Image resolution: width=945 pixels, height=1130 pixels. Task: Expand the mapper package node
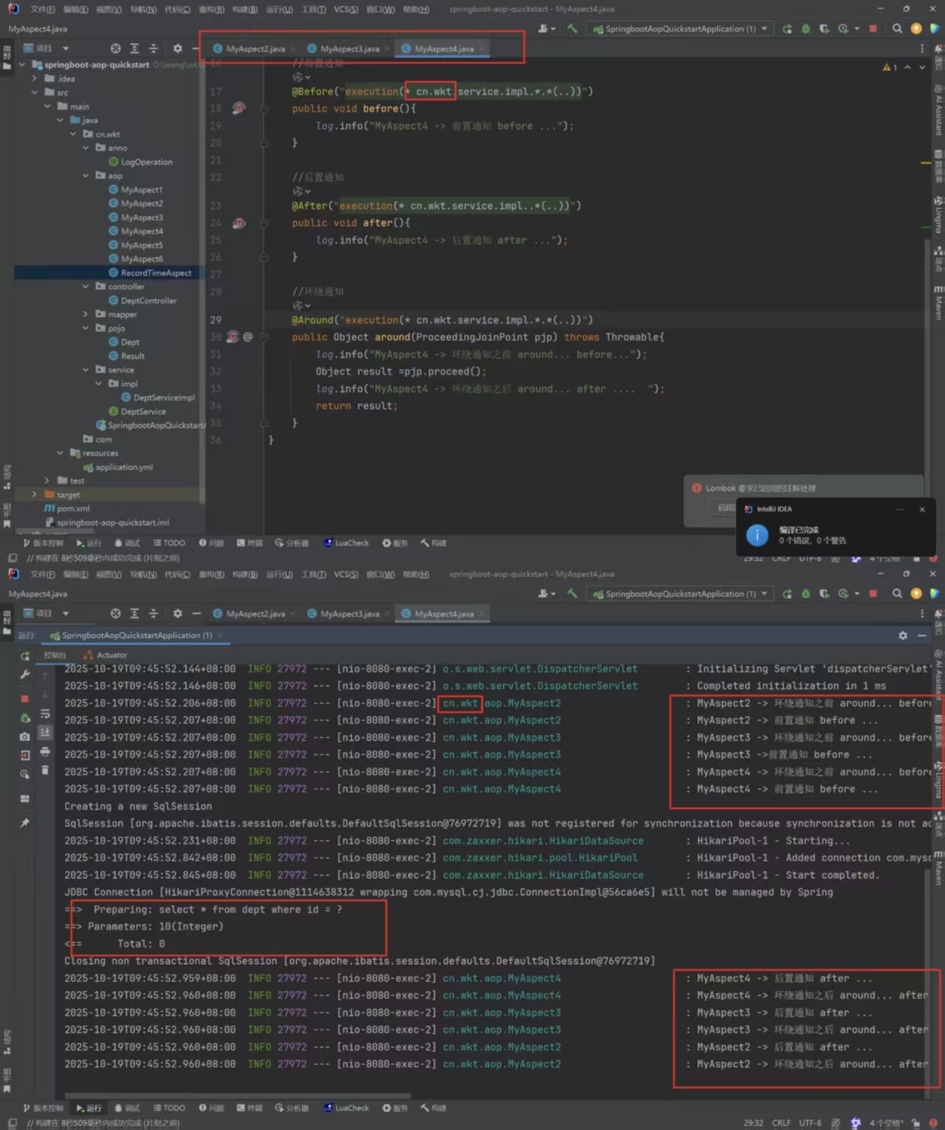pyautogui.click(x=86, y=314)
